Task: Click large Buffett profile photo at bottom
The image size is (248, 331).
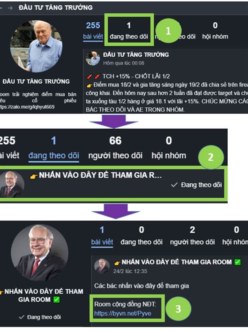Action: [x=39, y=253]
